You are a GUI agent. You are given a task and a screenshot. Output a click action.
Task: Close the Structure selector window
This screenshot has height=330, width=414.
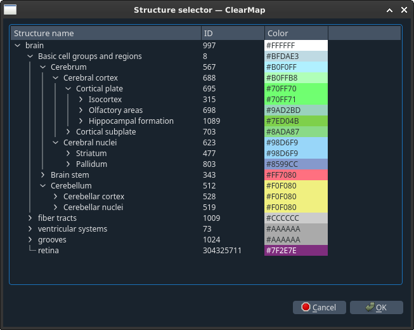[404, 10]
